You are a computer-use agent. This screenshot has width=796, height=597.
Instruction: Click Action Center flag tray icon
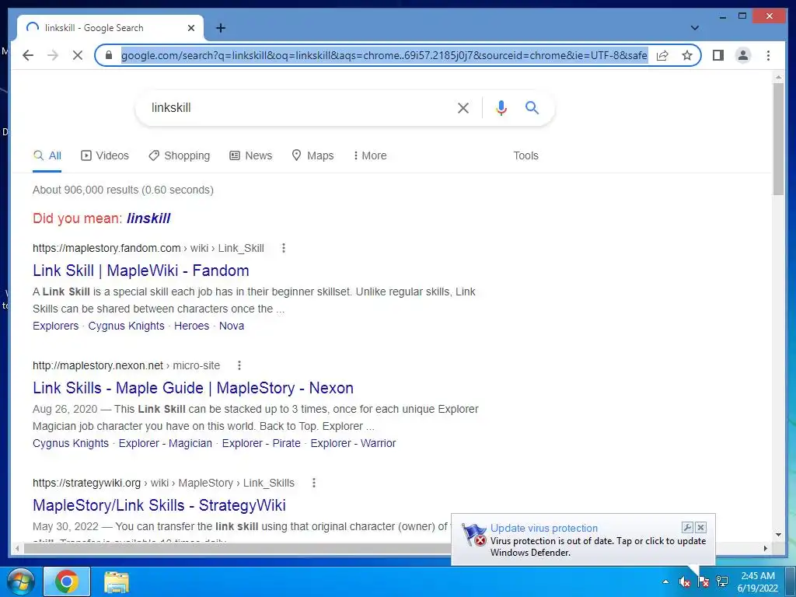(x=703, y=581)
